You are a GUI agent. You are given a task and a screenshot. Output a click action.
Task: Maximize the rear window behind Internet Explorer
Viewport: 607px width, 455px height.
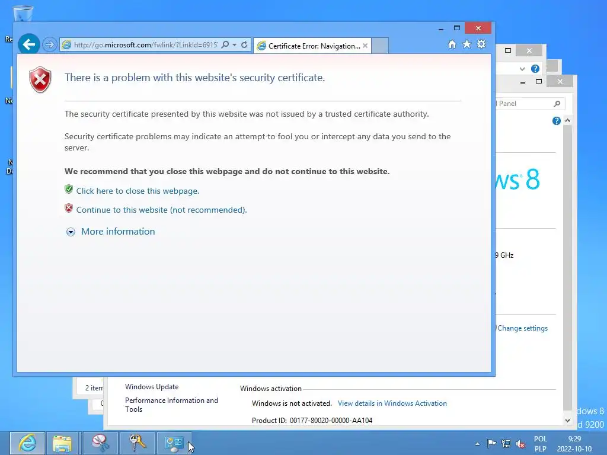click(x=508, y=51)
